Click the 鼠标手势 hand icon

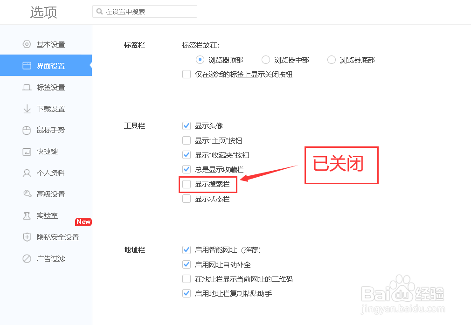(x=27, y=130)
